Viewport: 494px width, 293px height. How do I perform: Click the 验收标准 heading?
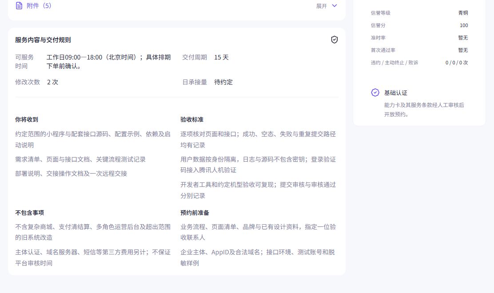[x=192, y=119]
